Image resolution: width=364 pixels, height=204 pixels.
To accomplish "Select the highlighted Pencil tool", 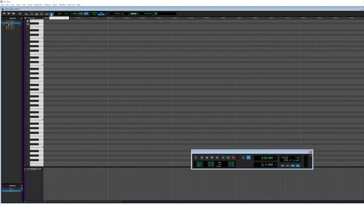I will coord(52,14).
